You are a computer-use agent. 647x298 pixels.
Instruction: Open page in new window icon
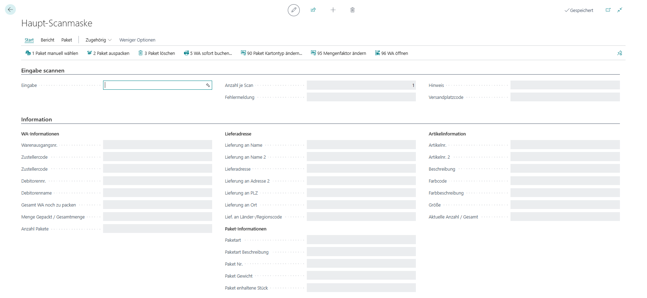(x=608, y=10)
